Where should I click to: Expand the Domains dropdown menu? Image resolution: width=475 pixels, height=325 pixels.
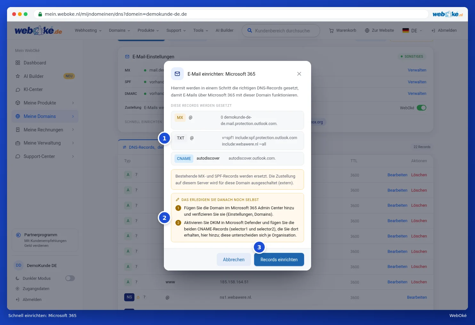pos(119,30)
